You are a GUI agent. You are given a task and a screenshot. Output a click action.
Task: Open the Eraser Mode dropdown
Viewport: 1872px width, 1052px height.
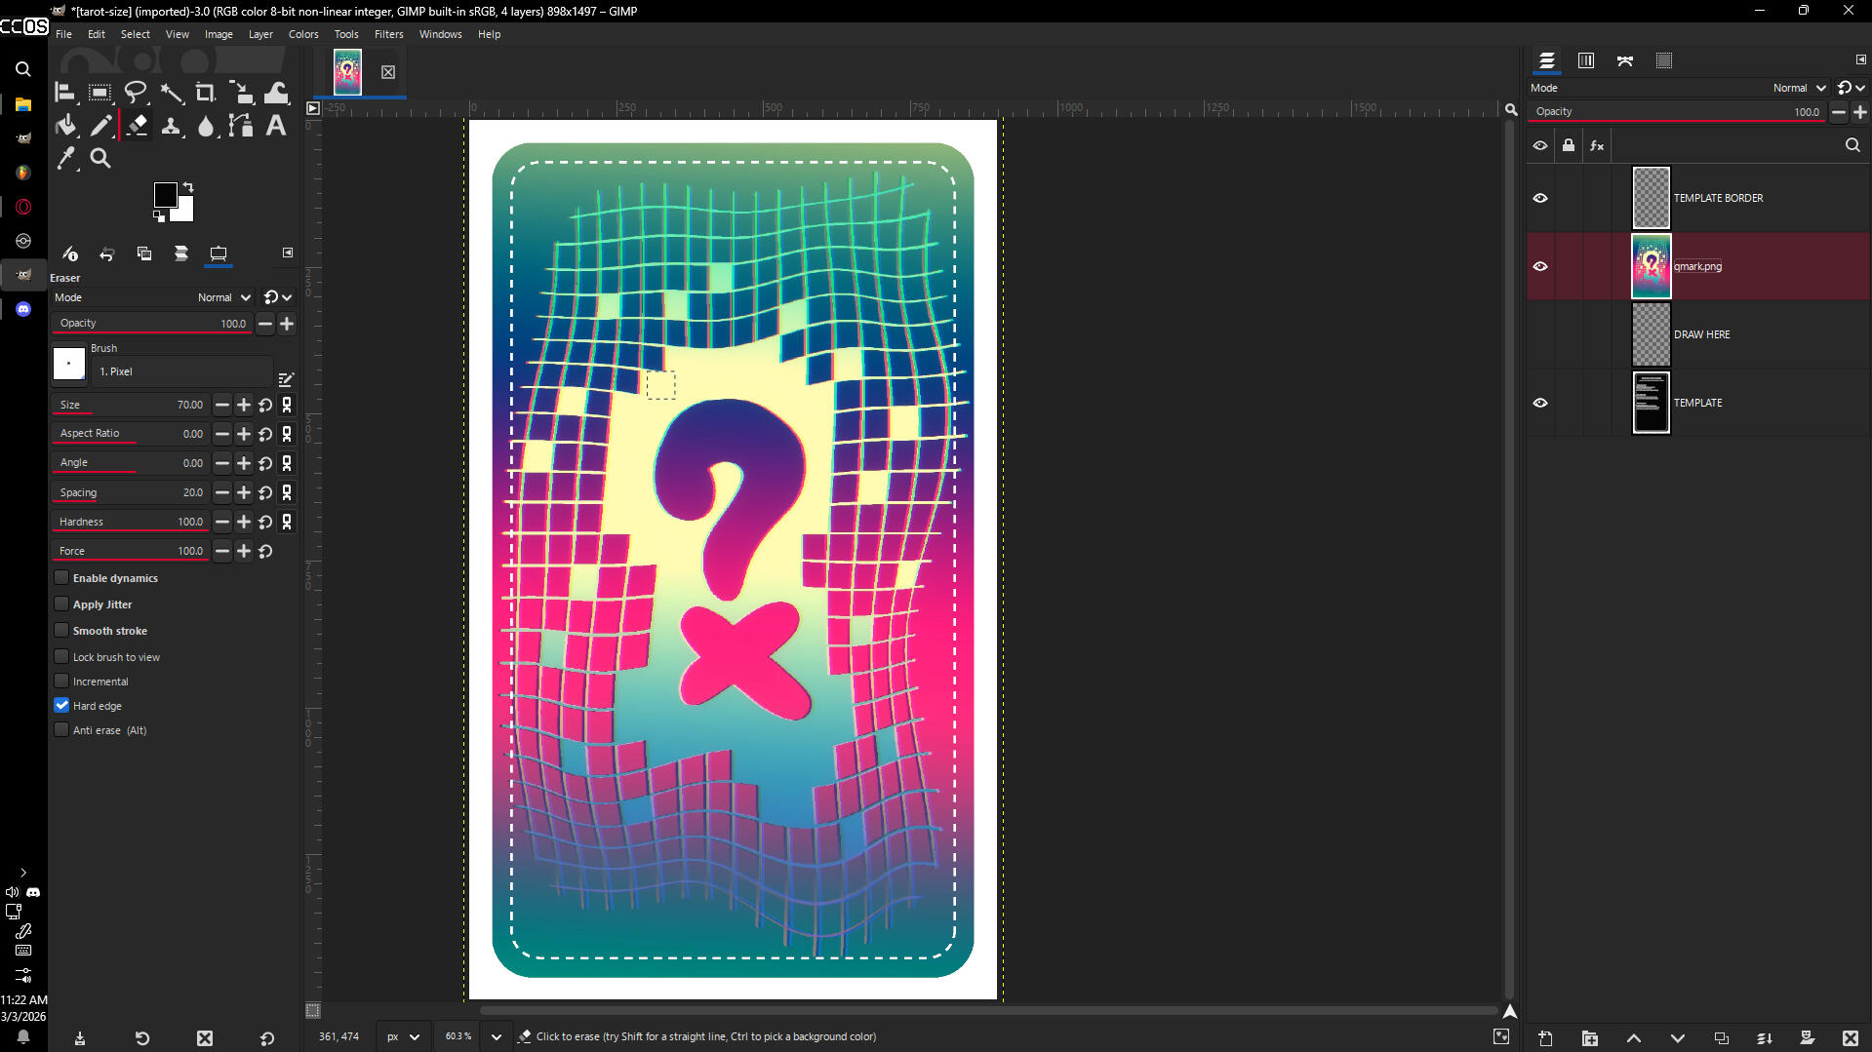click(x=224, y=297)
